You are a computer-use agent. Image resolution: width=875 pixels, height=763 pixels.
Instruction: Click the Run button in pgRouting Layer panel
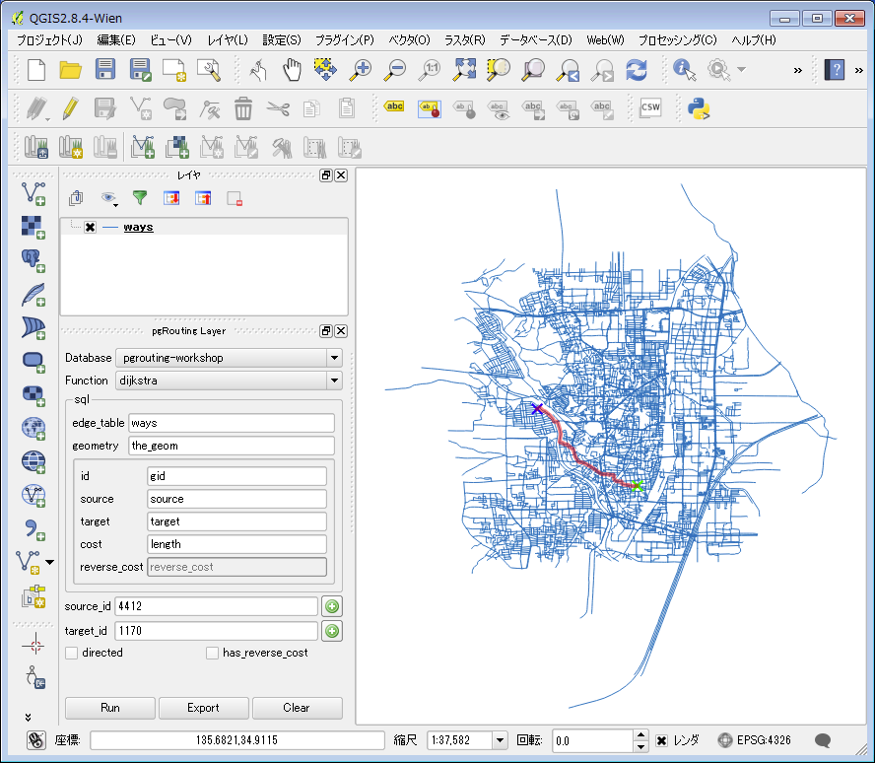tap(109, 708)
